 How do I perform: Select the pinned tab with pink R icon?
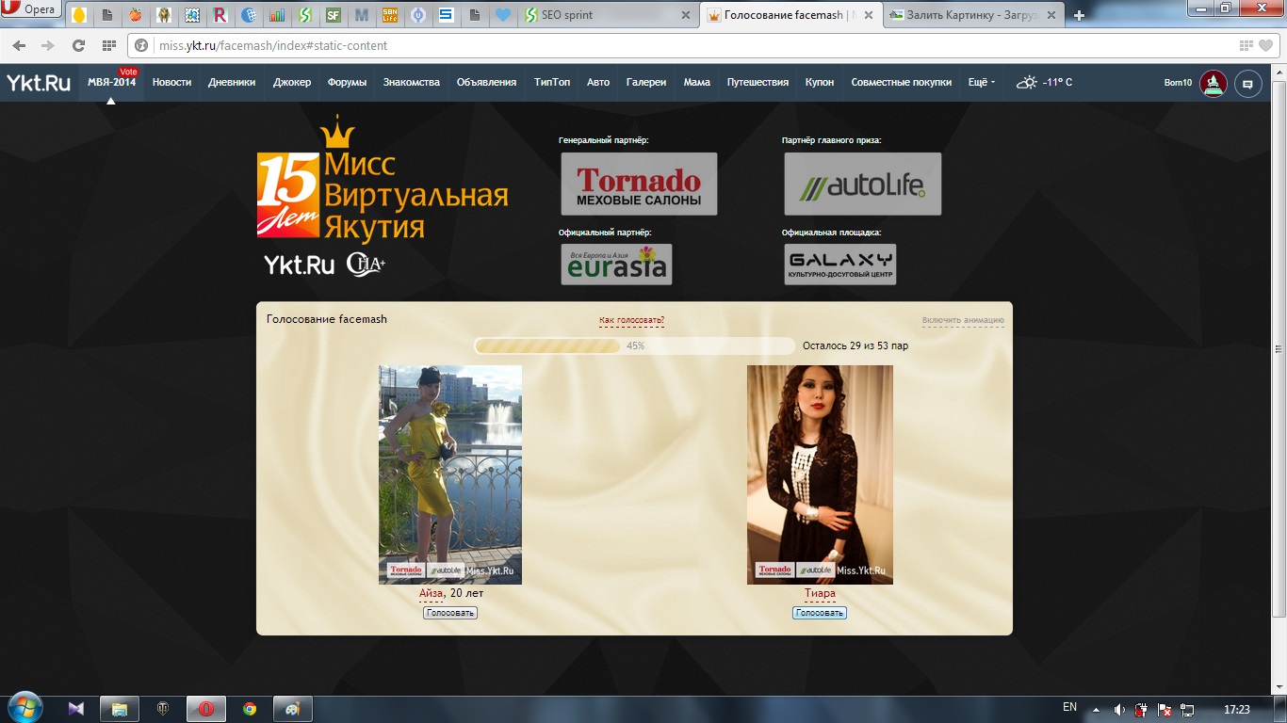[220, 15]
